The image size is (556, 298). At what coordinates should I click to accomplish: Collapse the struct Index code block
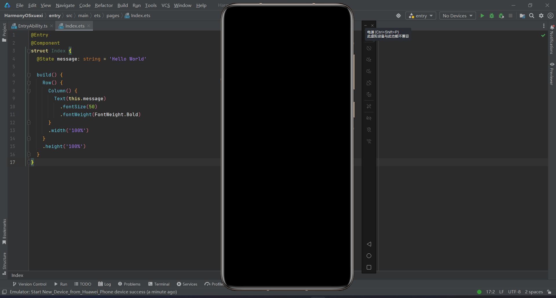29,51
